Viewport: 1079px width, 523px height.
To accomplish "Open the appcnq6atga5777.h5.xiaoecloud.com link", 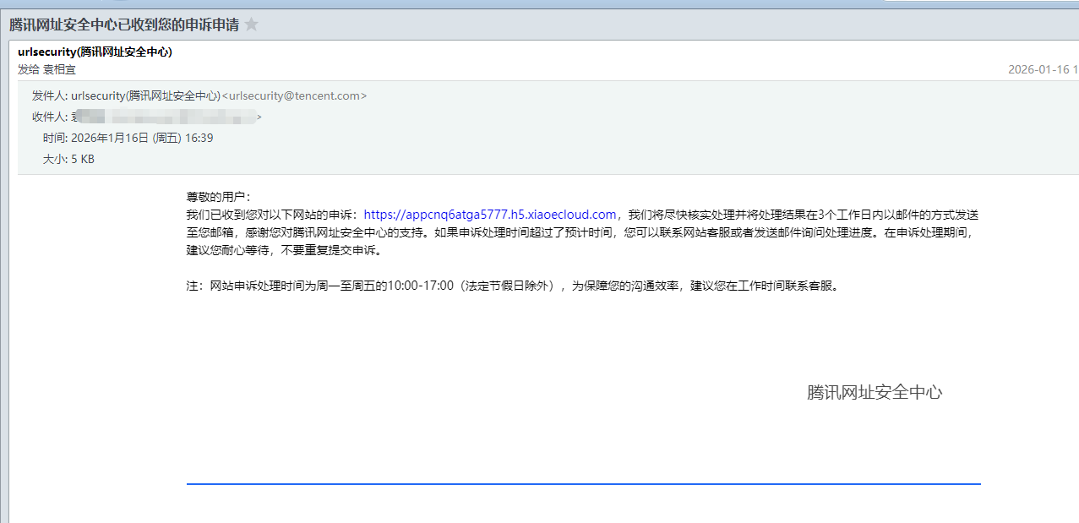I will 490,215.
